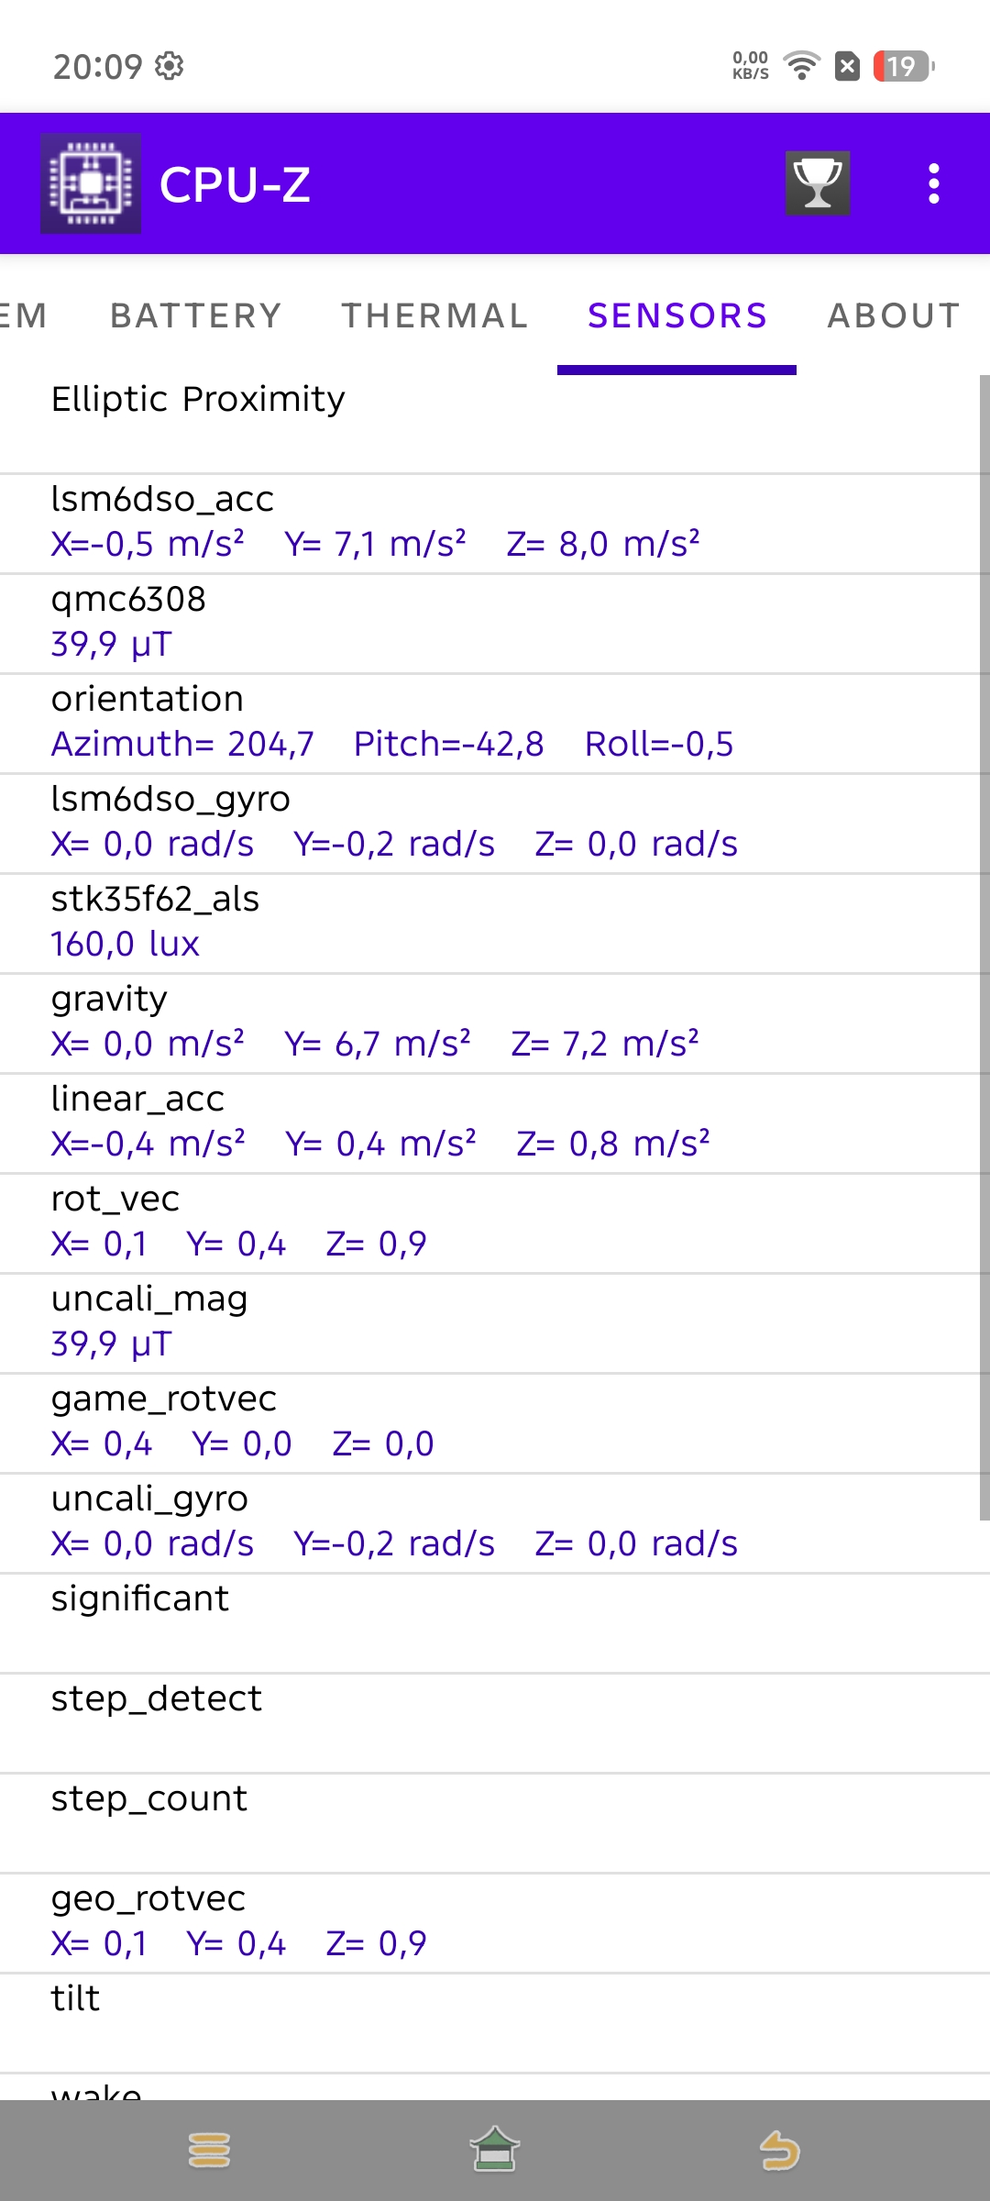Screen dimensions: 990x2201
Task: Switch to the Battery tab
Action: coord(195,315)
